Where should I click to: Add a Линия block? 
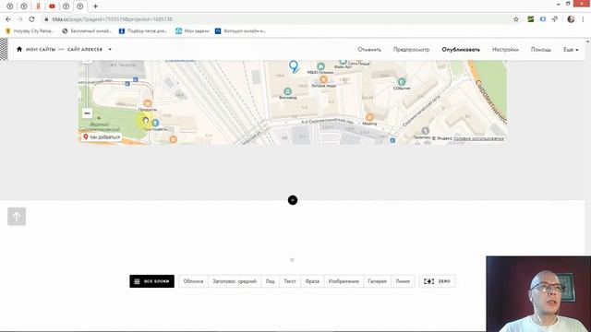(x=403, y=281)
